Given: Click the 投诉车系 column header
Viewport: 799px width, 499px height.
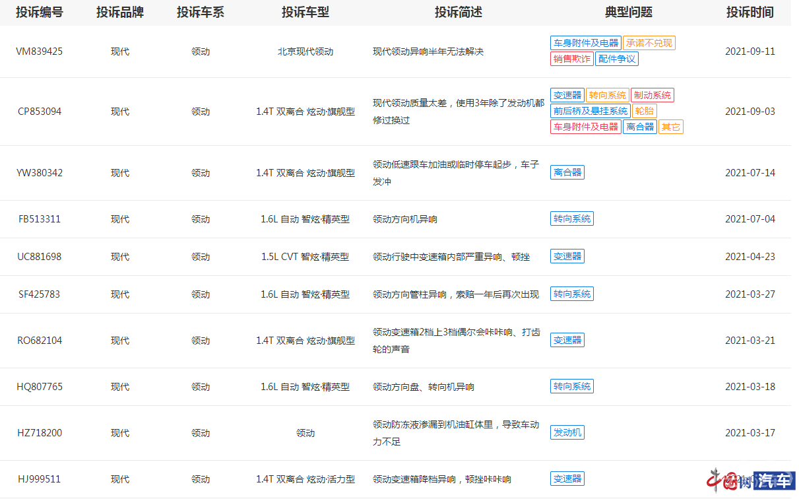Looking at the screenshot, I should [201, 12].
